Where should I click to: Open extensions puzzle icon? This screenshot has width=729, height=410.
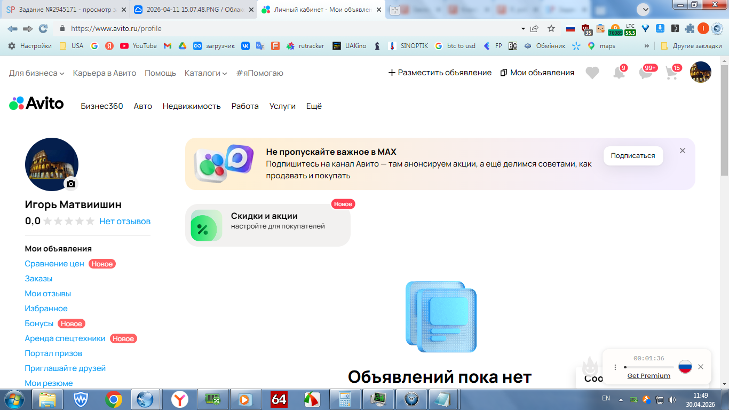(x=690, y=28)
